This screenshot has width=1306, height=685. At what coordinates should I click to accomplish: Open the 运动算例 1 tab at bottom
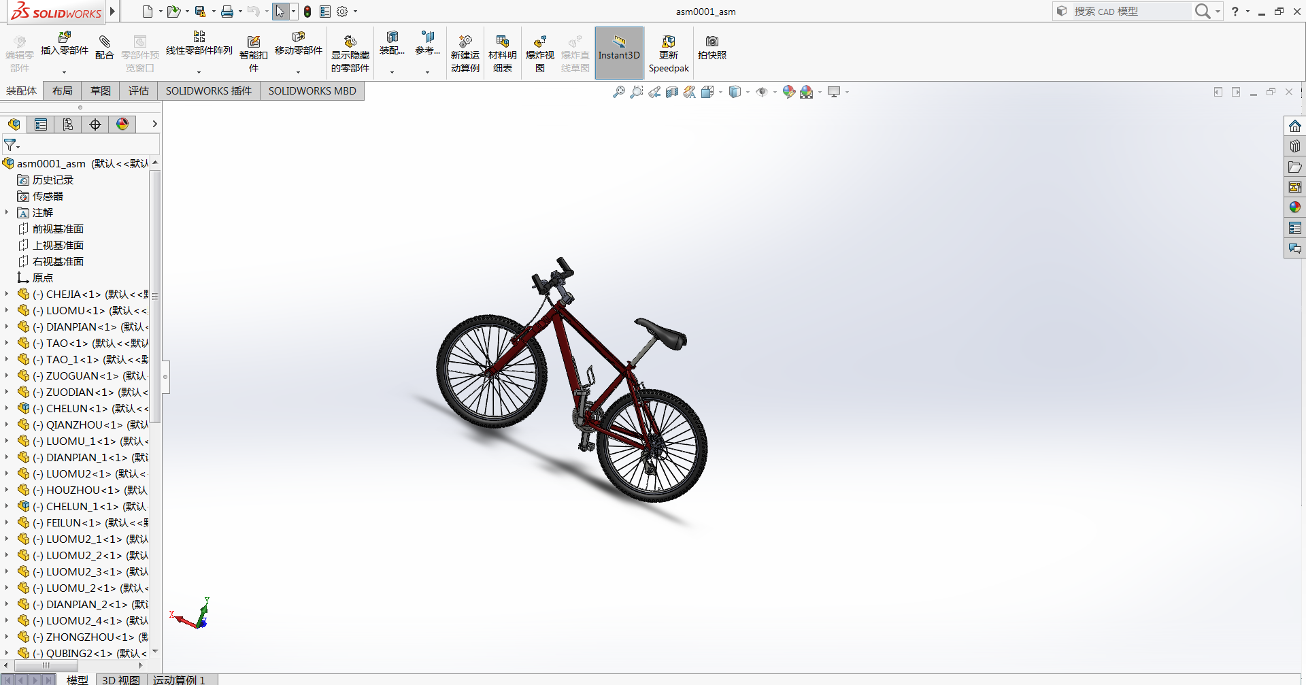[180, 680]
